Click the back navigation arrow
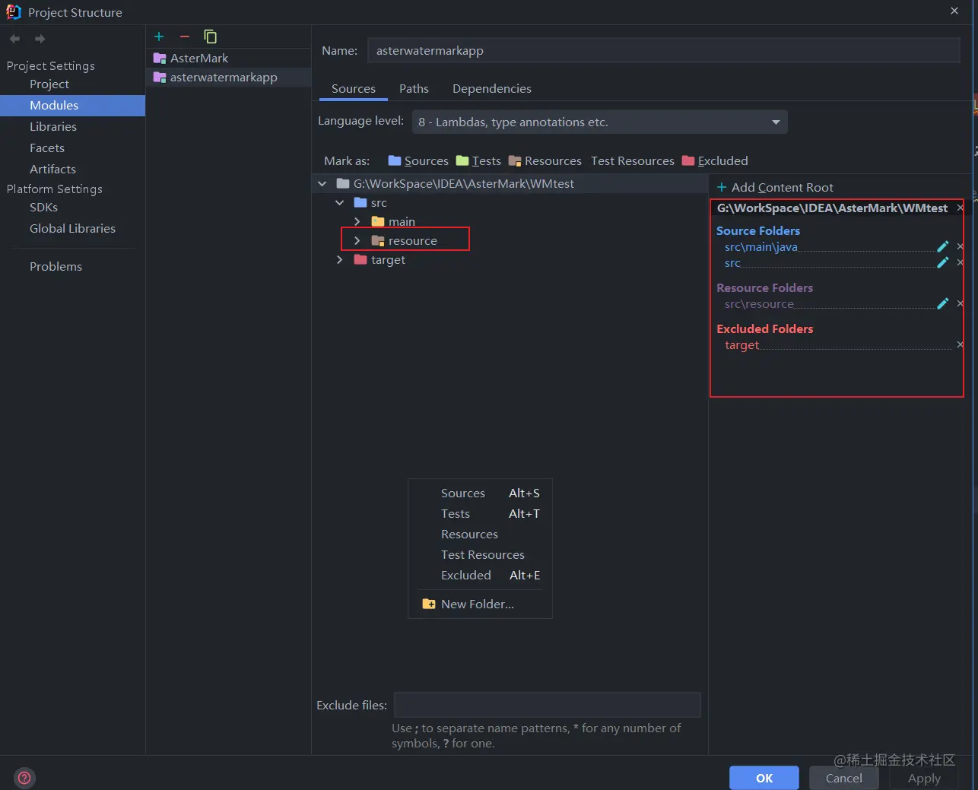This screenshot has height=790, width=978. 14,39
